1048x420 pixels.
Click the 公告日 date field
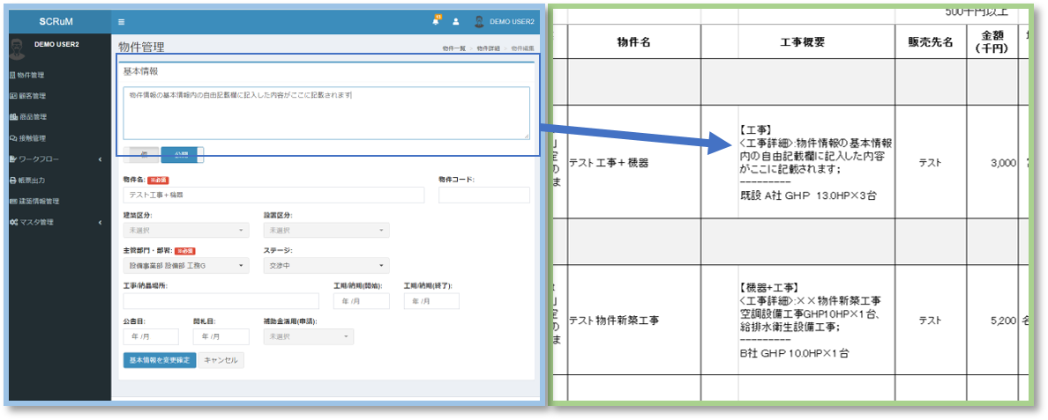[151, 336]
